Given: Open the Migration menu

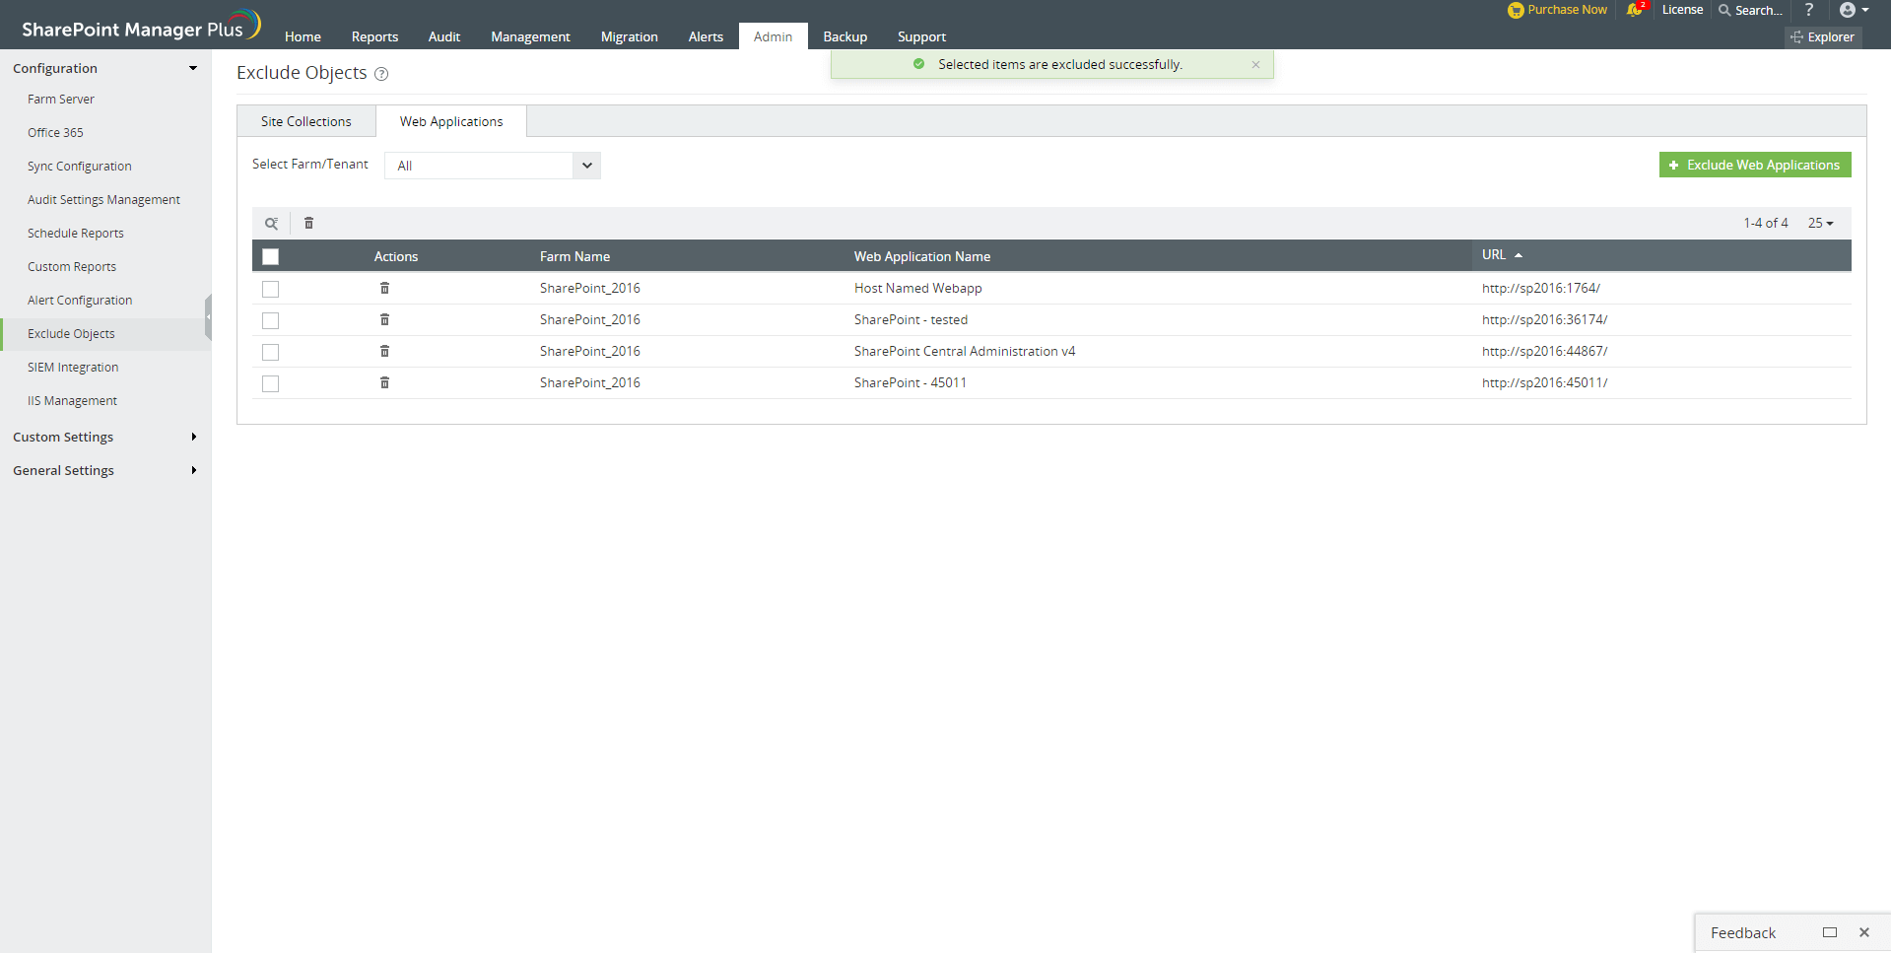Looking at the screenshot, I should pos(629,36).
